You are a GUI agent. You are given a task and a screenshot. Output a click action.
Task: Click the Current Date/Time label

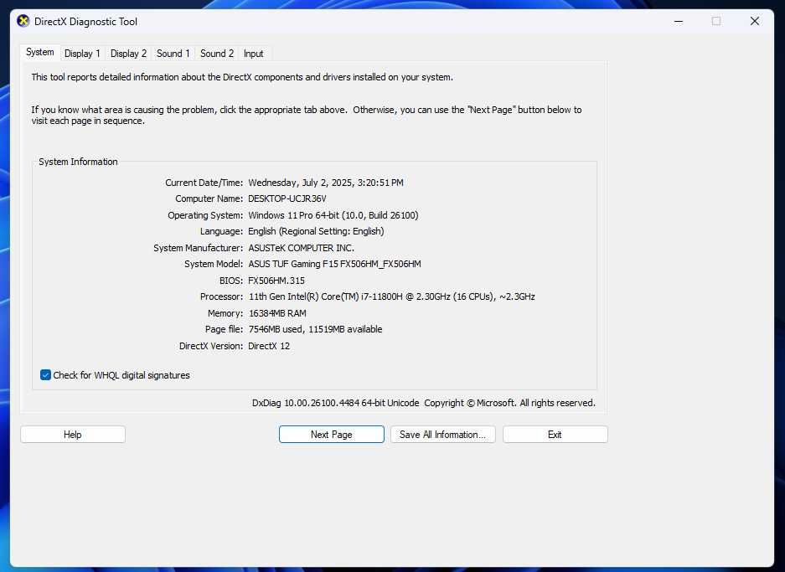(x=204, y=183)
